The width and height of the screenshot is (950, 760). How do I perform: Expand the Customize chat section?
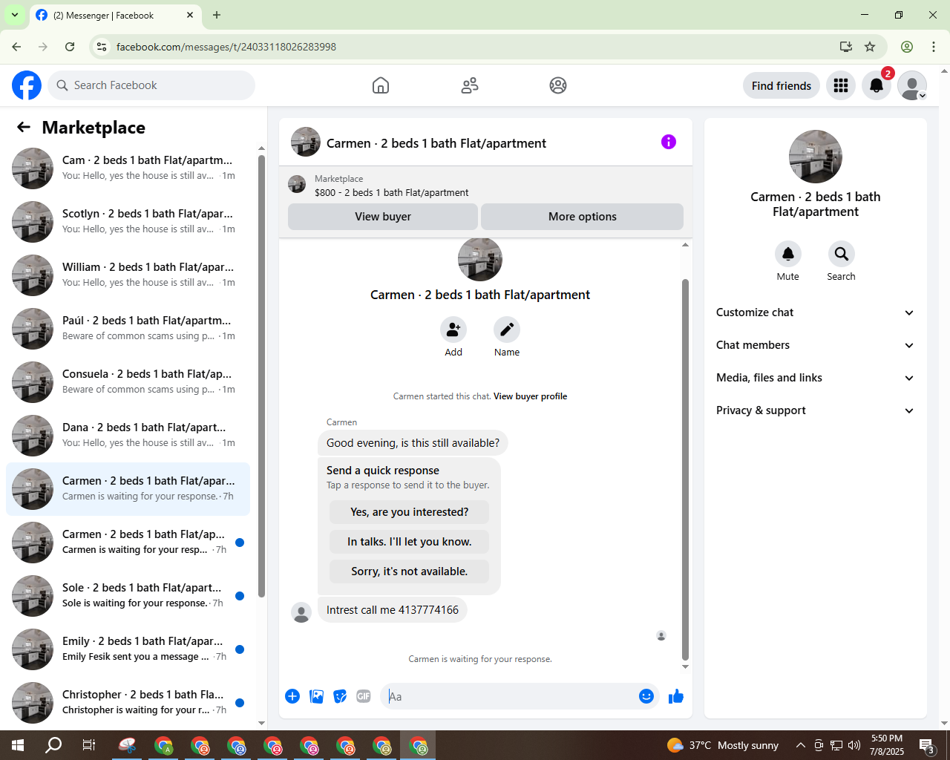(815, 312)
